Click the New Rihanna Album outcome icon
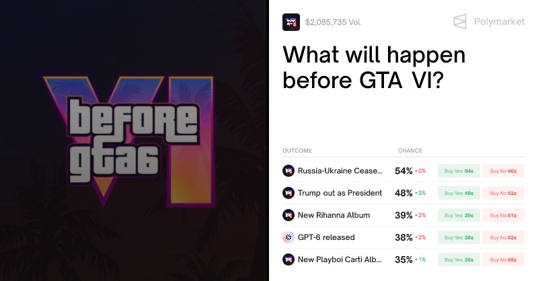The image size is (538, 281). coord(289,215)
